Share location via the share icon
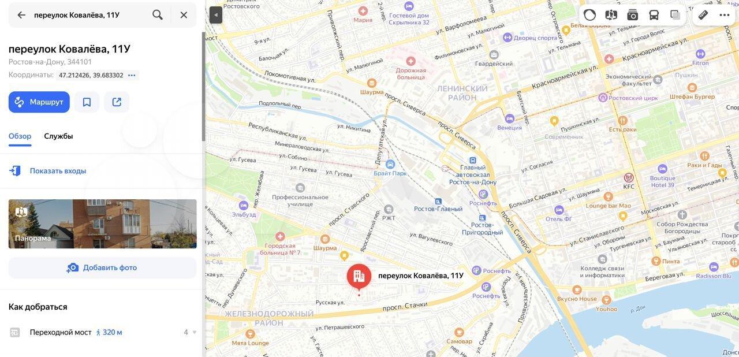This screenshot has height=357, width=739. point(117,102)
